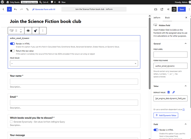Click the Email input field
Viewport: 191px width, 139px height.
click(x=74, y=103)
